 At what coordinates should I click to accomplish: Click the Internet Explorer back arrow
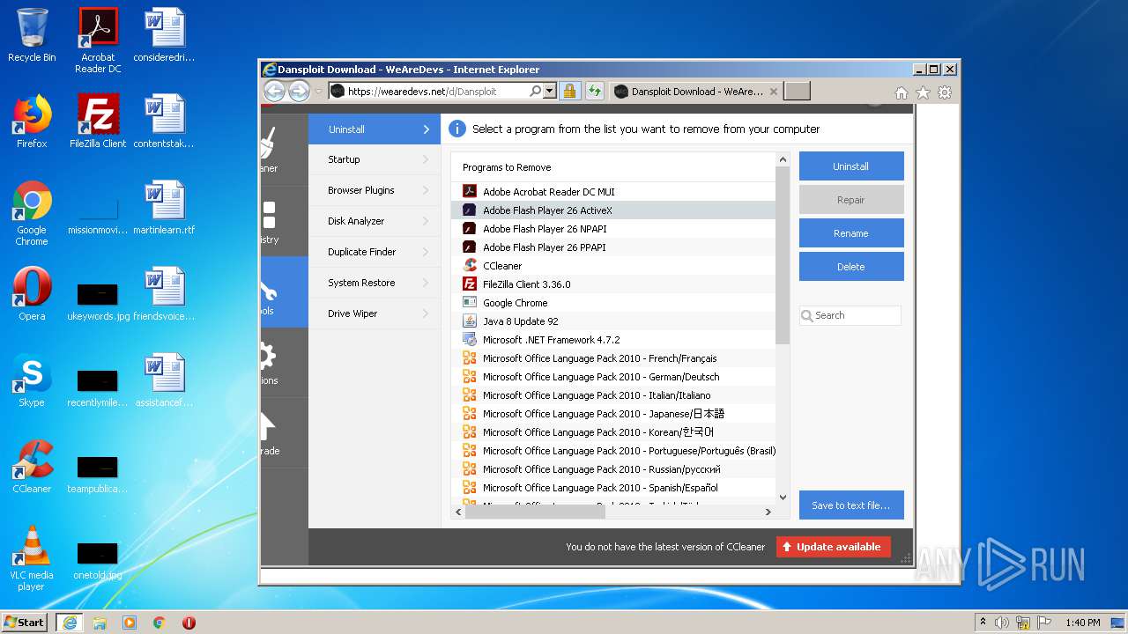click(274, 91)
